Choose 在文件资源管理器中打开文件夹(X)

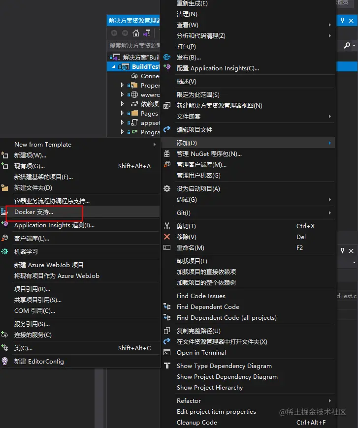pos(248,342)
